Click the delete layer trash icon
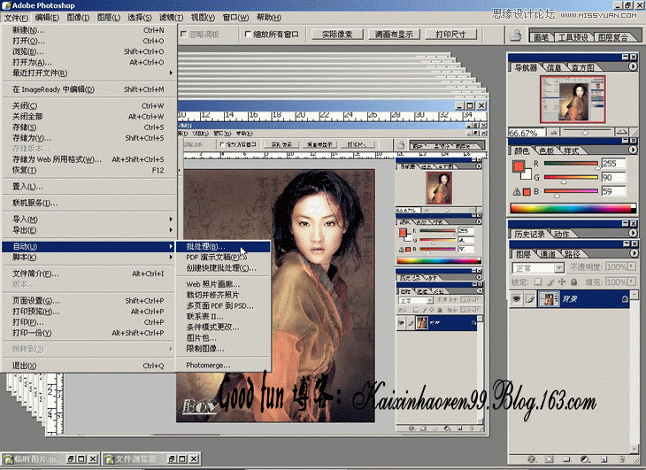Viewport: 646px width, 470px height. coord(622,458)
